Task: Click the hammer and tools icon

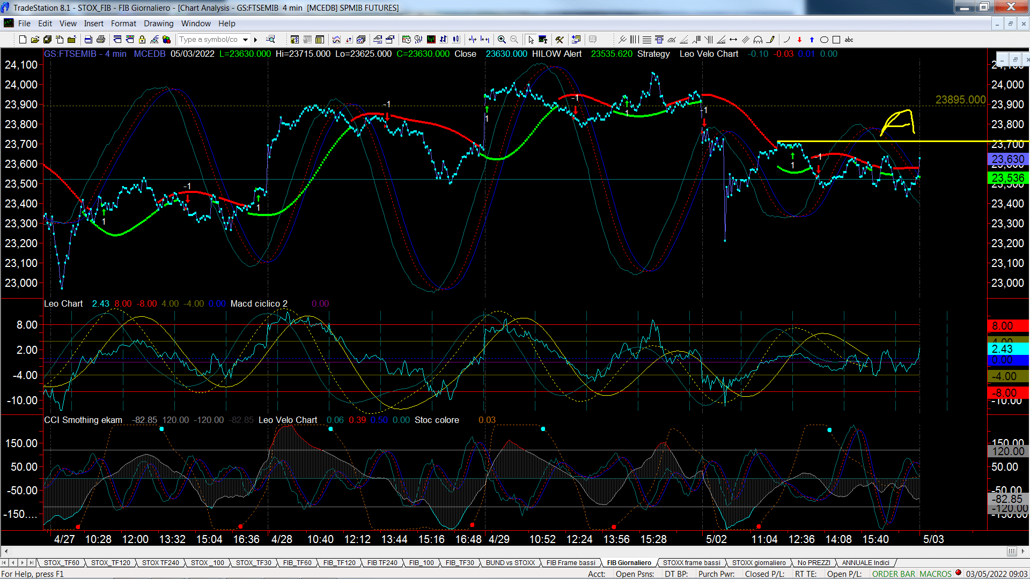Action: (x=560, y=40)
